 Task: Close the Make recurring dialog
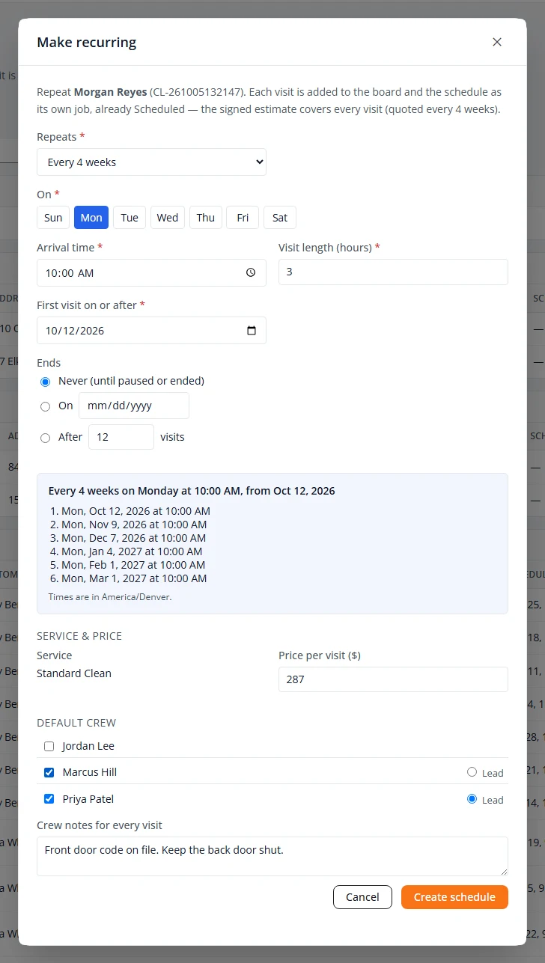[497, 42]
